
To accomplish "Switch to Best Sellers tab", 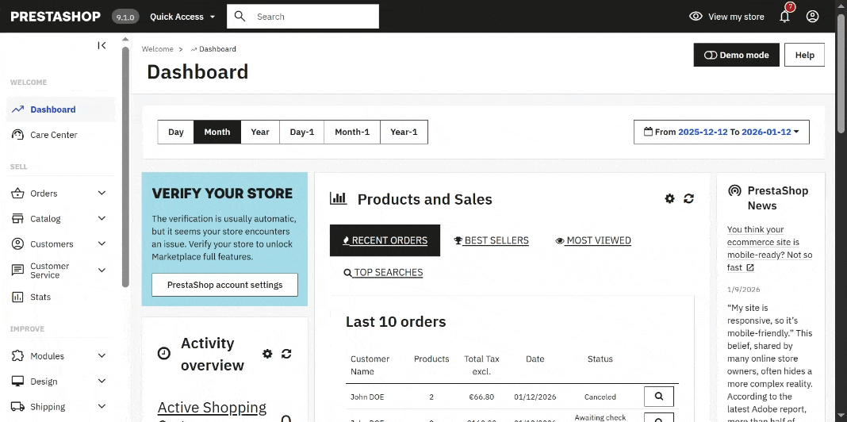I will coord(491,240).
